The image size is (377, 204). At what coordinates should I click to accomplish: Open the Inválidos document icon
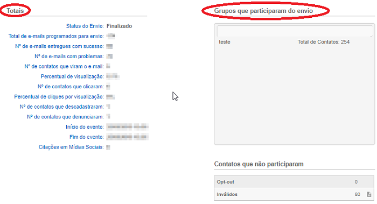[x=369, y=194]
